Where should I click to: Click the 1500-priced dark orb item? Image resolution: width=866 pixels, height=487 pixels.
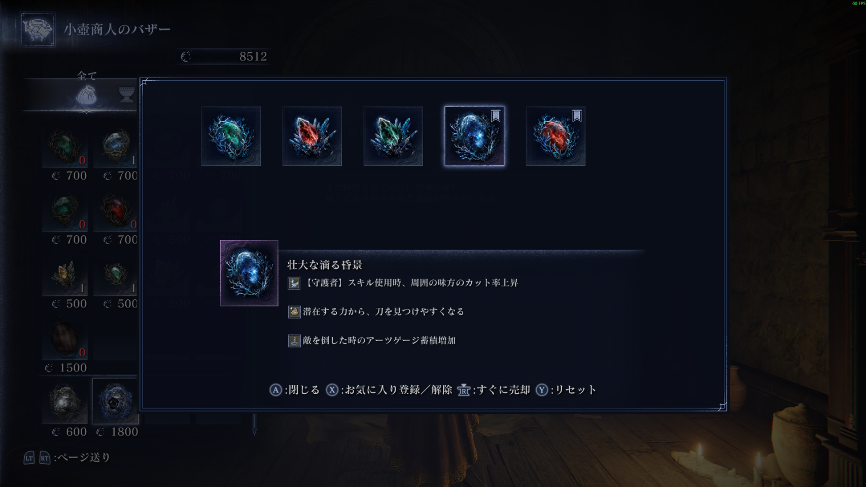point(64,338)
